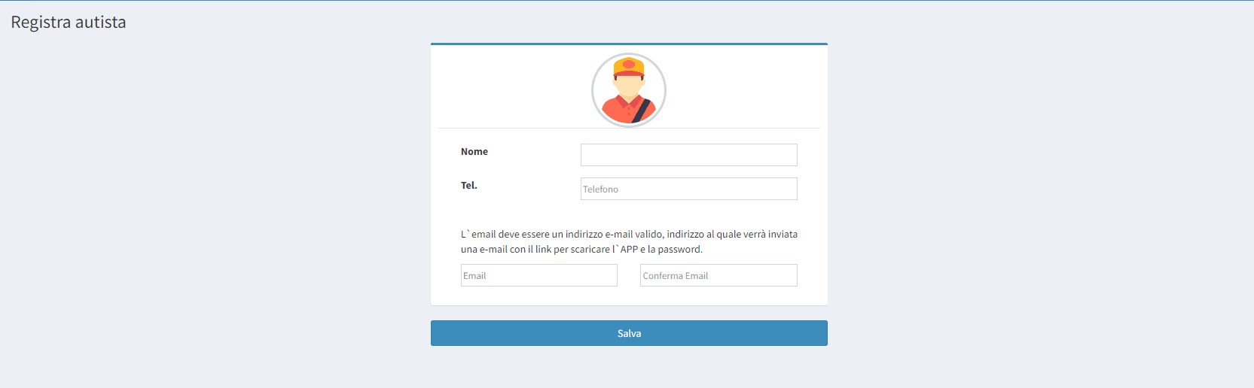Click into the Telefono input box
This screenshot has width=1254, height=388.
(688, 189)
